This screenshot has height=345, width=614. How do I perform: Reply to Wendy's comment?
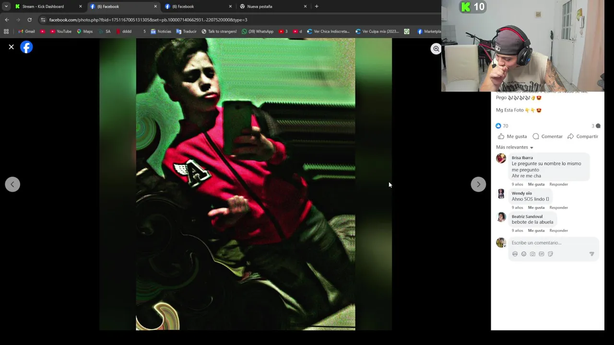click(558, 207)
